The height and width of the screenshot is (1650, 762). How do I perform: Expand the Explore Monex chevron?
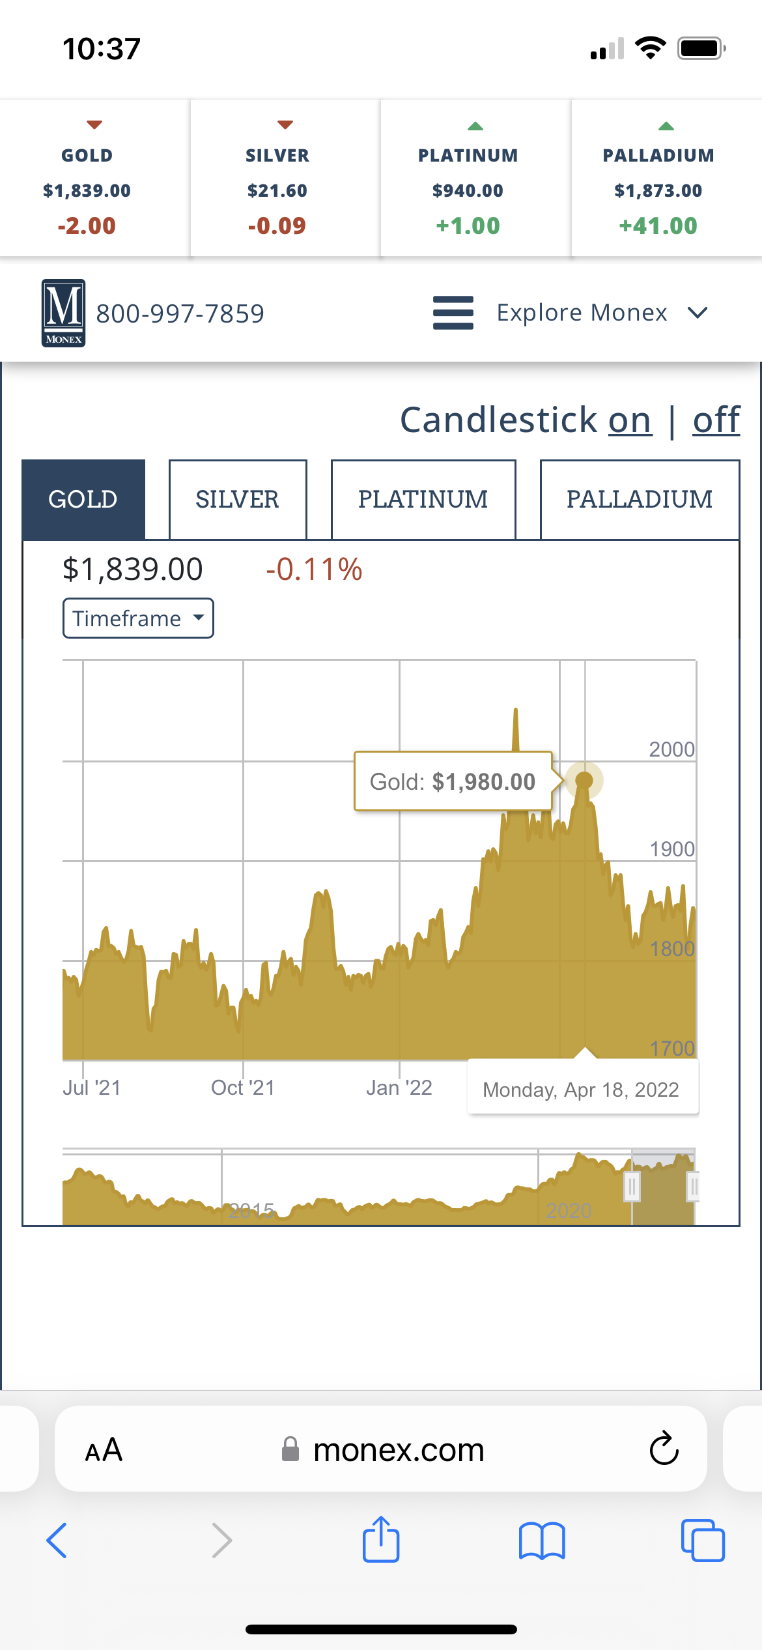(697, 313)
